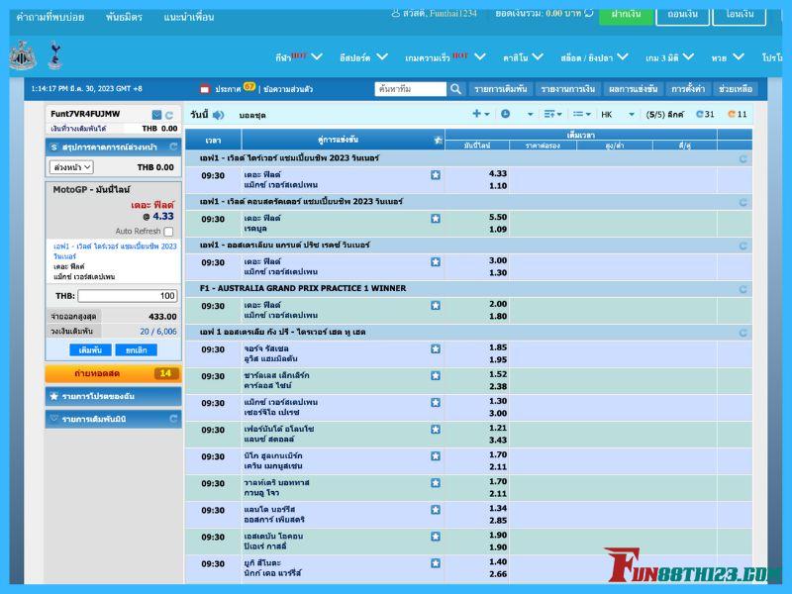Open the แนะนำเพื่อน refer friend link
The image size is (792, 594).
tap(188, 17)
